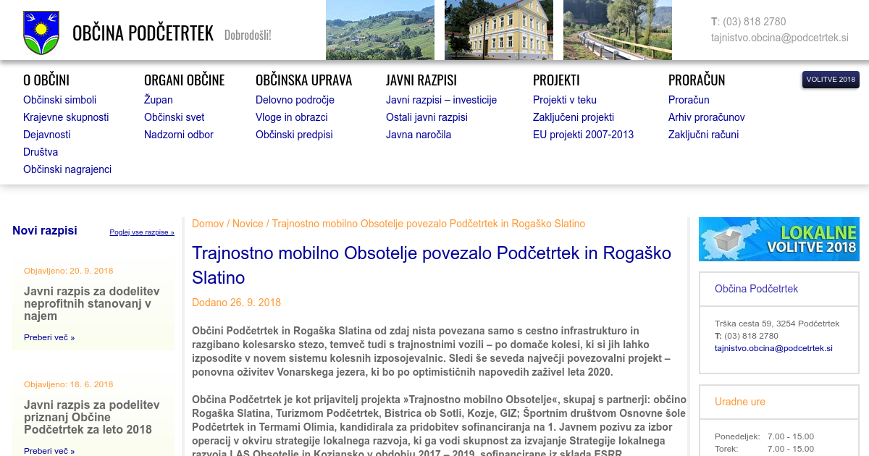Open EU projekti 2007-2013 link

583,135
